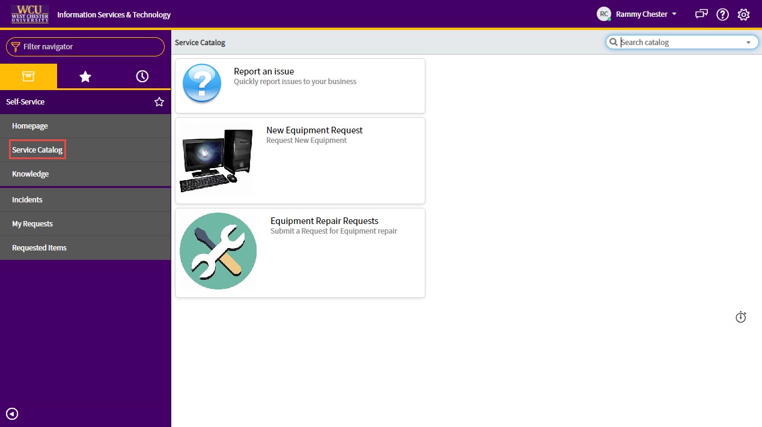This screenshot has height=427, width=762.
Task: Click the RC user avatar
Action: click(x=603, y=14)
